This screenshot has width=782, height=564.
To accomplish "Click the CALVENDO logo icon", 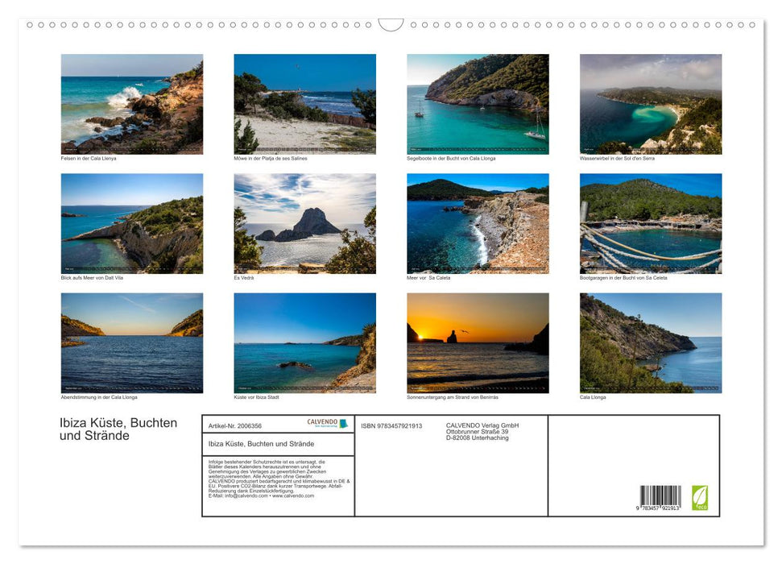I will click(321, 421).
